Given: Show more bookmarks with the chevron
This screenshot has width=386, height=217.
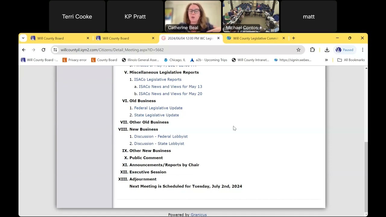Looking at the screenshot, I should pos(326,60).
